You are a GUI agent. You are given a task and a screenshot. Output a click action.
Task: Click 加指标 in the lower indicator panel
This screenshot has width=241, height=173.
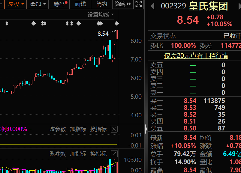(78, 154)
